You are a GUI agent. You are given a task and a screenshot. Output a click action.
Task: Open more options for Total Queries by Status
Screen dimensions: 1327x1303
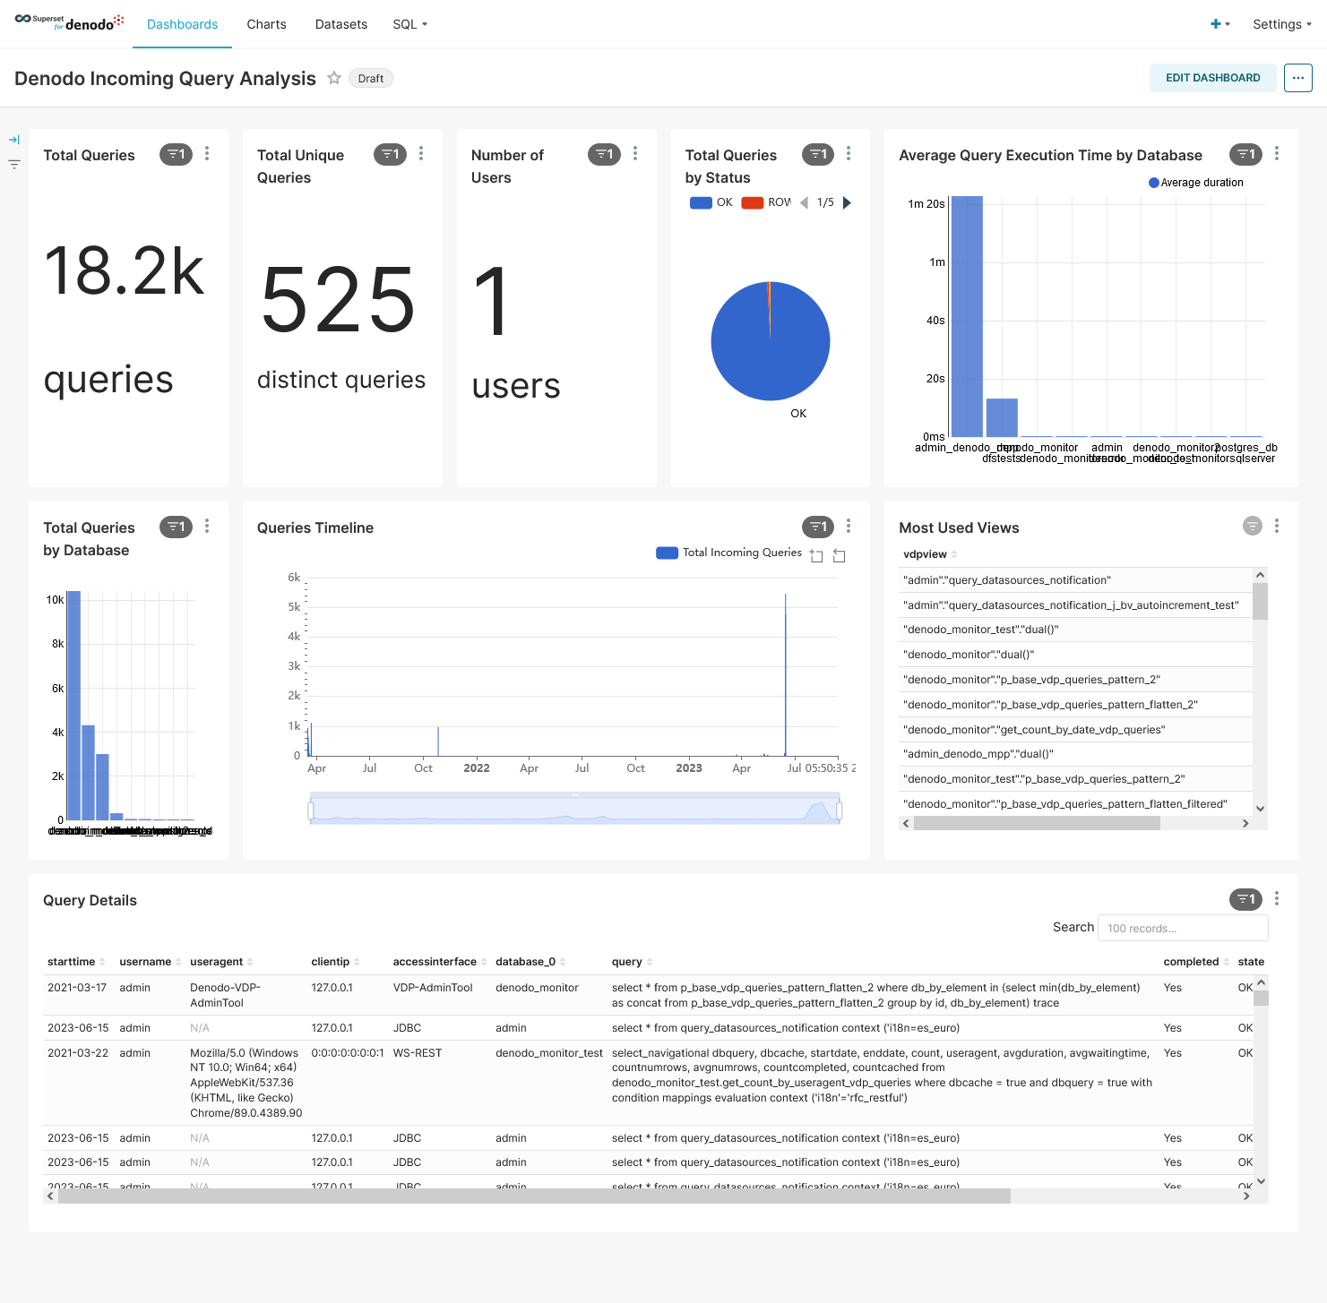tap(849, 154)
